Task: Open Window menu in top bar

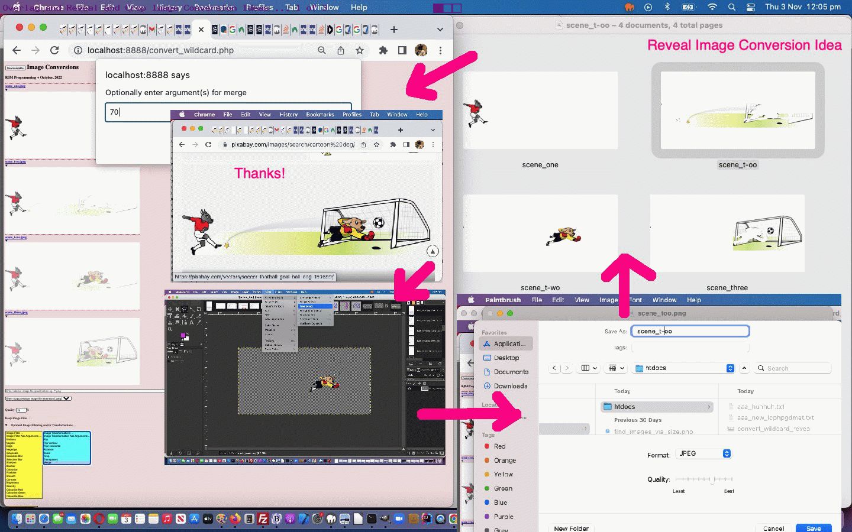Action: point(324,7)
